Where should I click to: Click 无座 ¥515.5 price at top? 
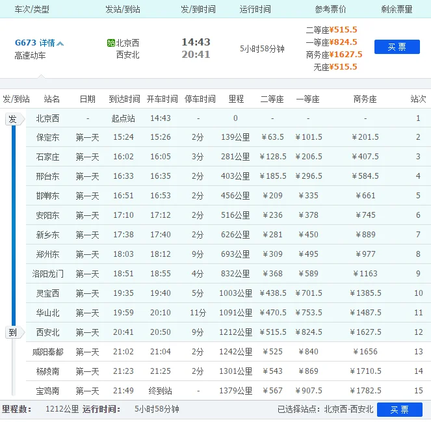[x=335, y=67]
